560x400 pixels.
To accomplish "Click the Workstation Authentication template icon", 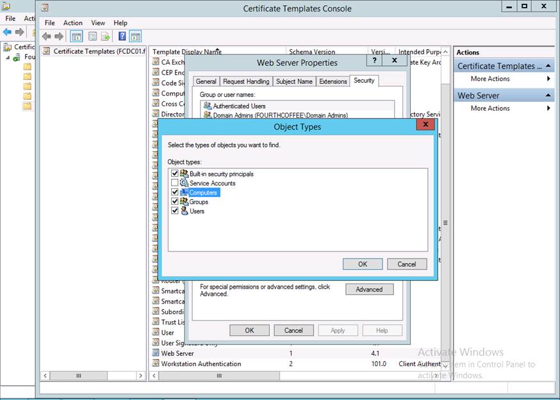I will click(x=156, y=364).
